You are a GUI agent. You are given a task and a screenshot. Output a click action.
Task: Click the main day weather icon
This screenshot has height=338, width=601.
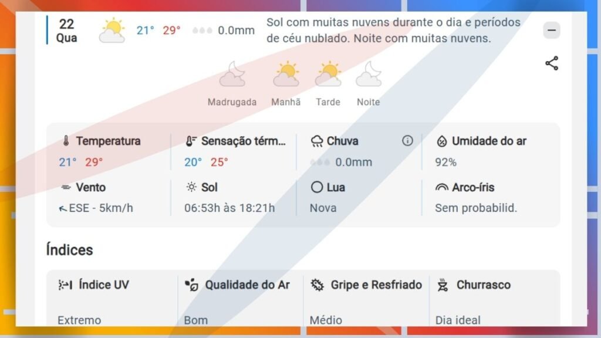[112, 31]
